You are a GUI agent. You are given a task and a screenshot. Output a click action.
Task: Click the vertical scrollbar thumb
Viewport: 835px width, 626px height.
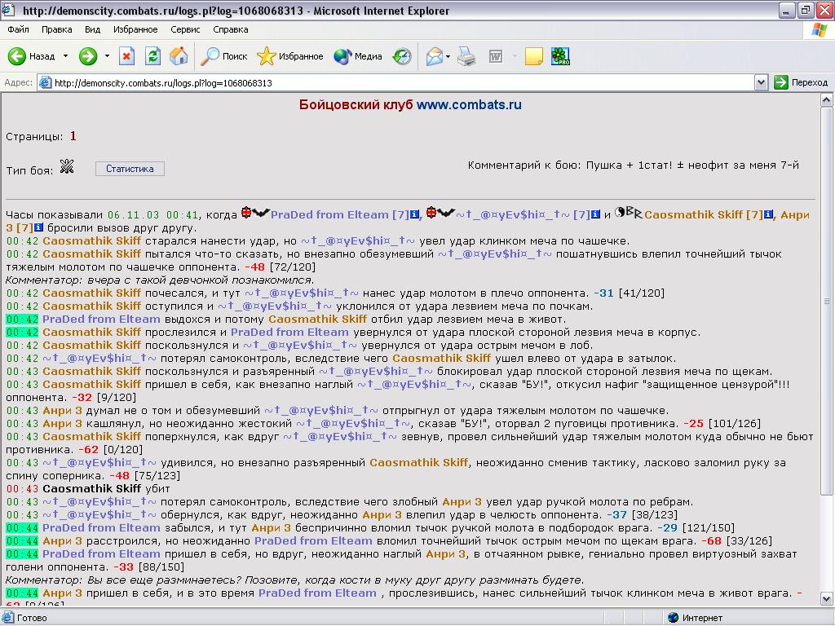827,301
